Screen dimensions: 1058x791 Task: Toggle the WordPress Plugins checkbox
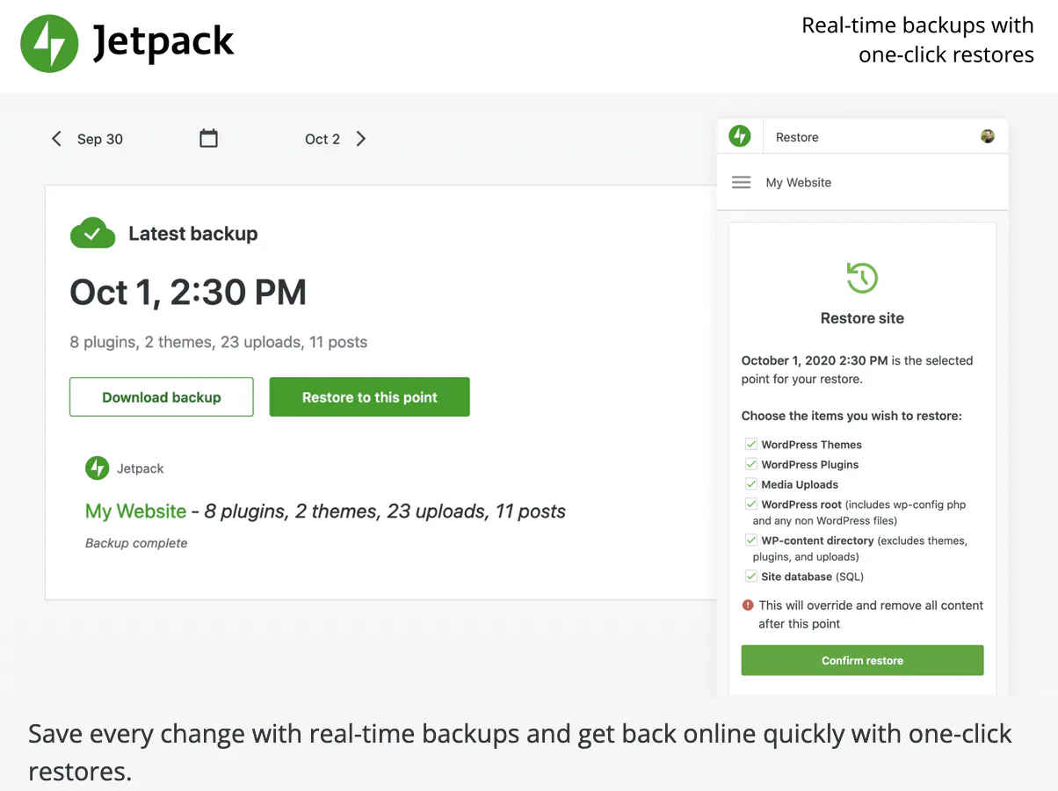pos(751,464)
